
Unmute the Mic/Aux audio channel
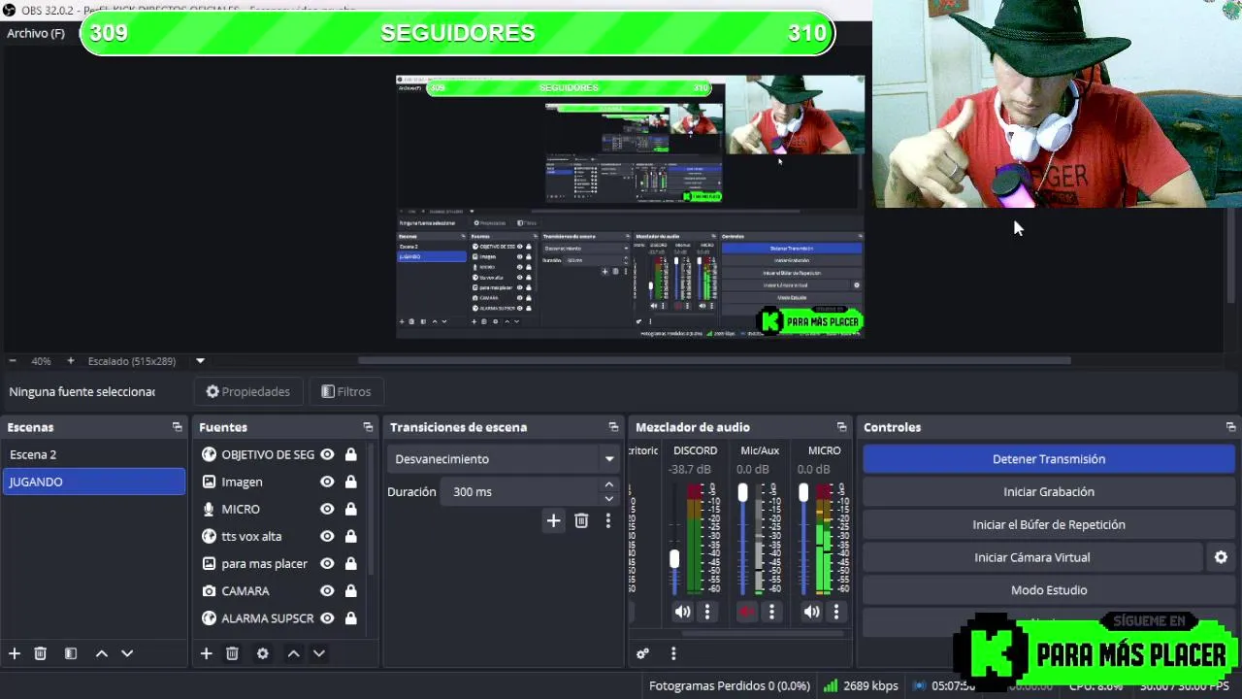click(746, 612)
